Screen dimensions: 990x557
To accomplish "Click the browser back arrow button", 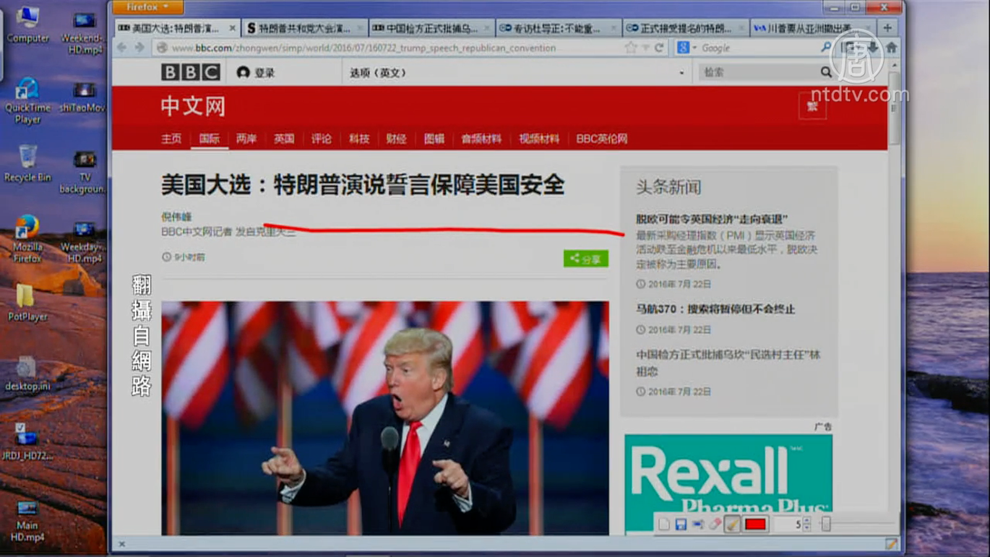I will 122,48.
